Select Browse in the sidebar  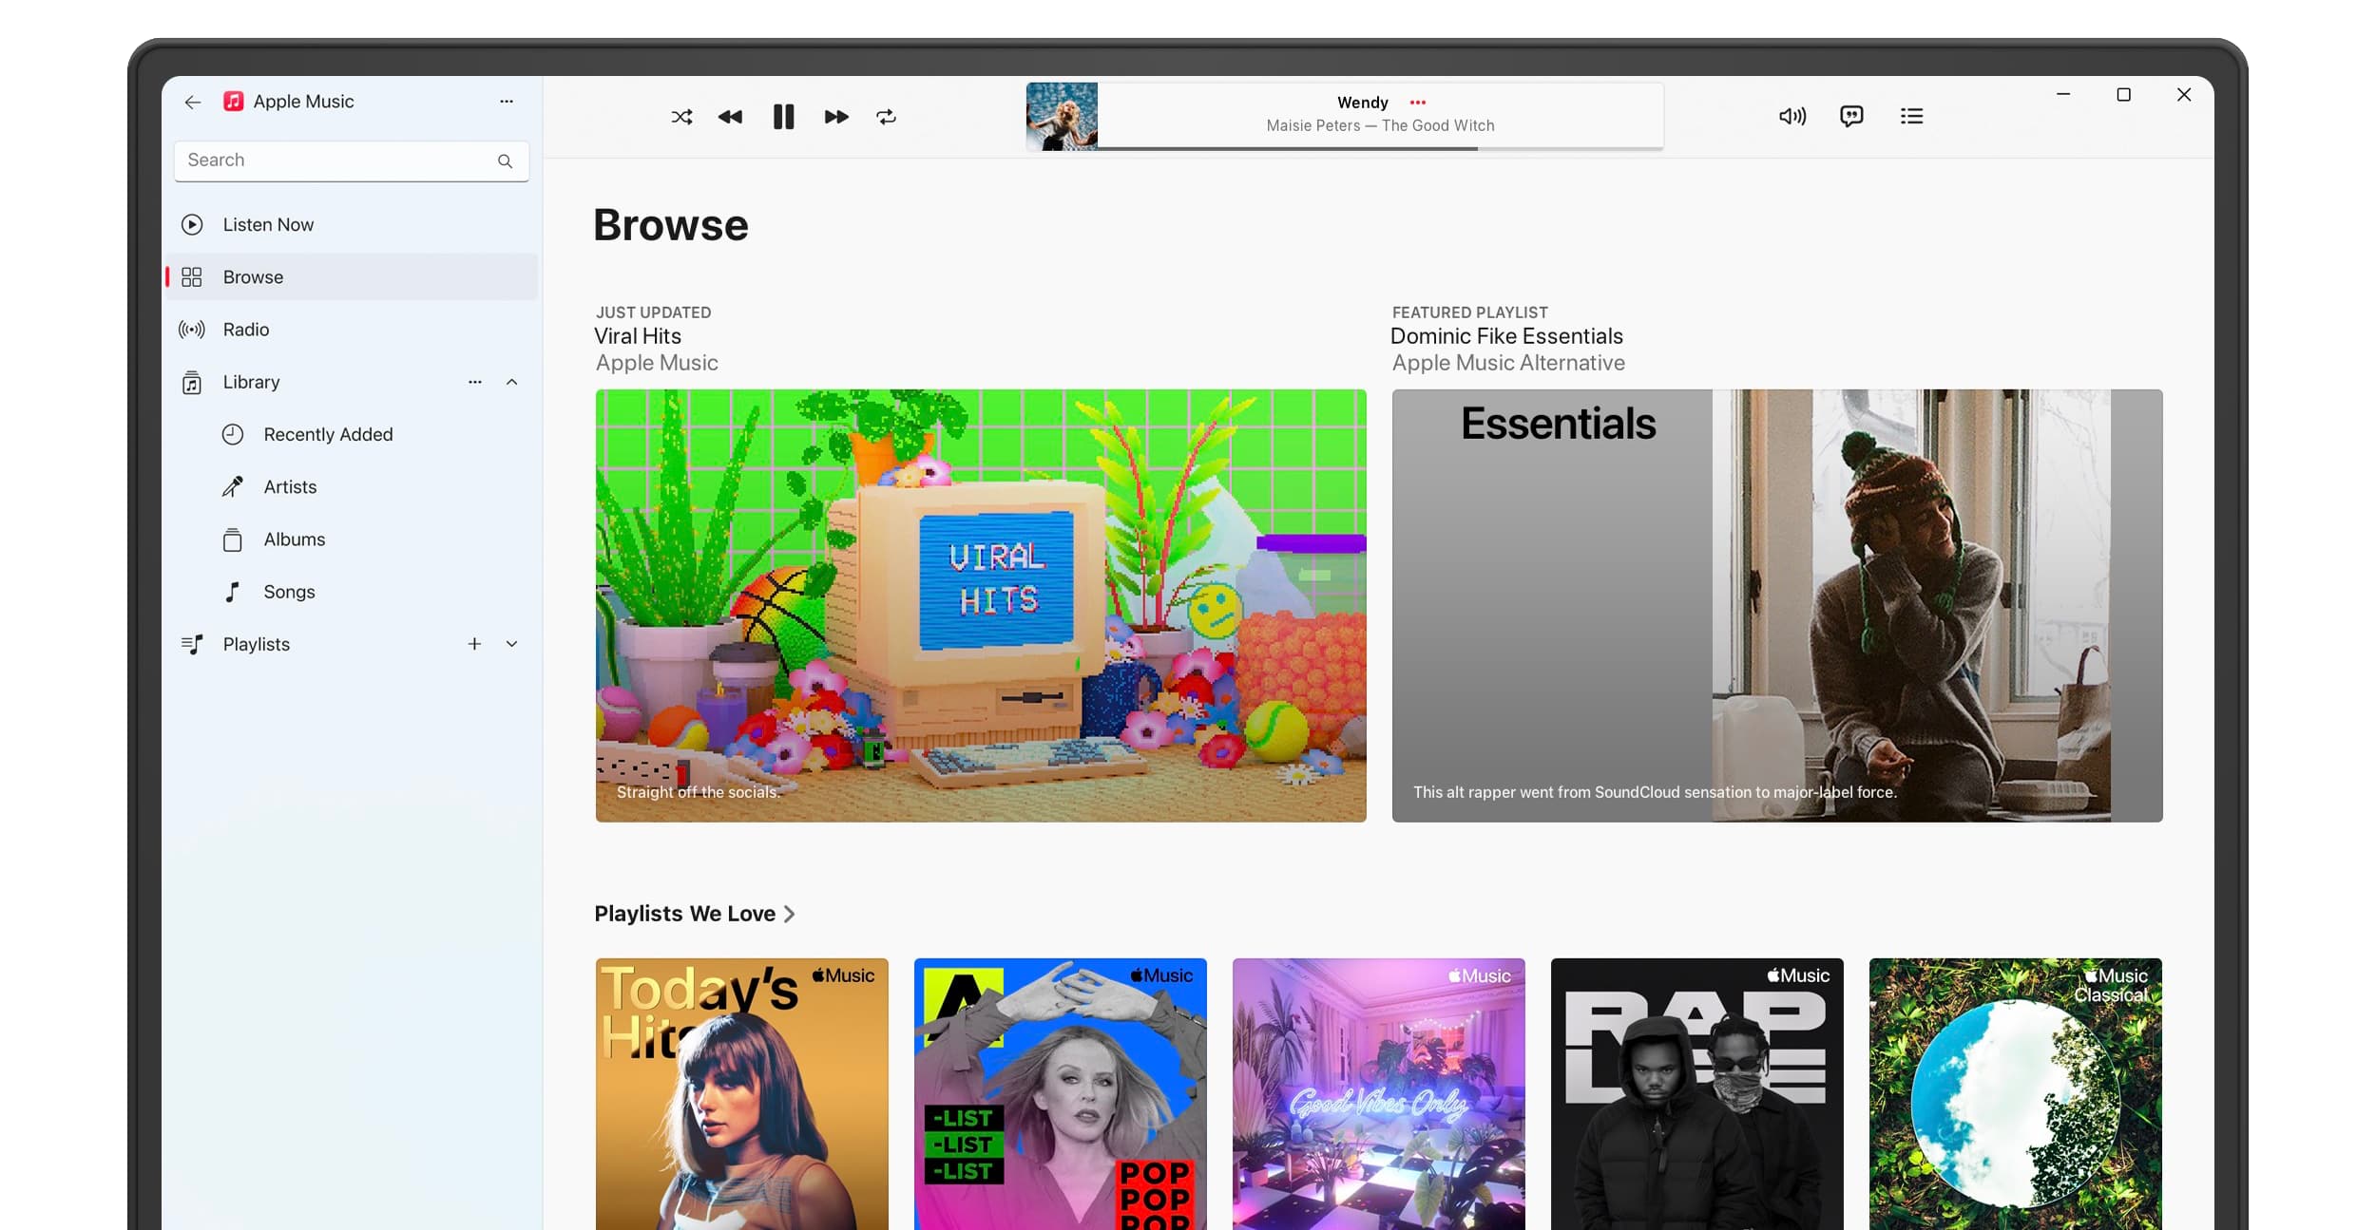[352, 277]
